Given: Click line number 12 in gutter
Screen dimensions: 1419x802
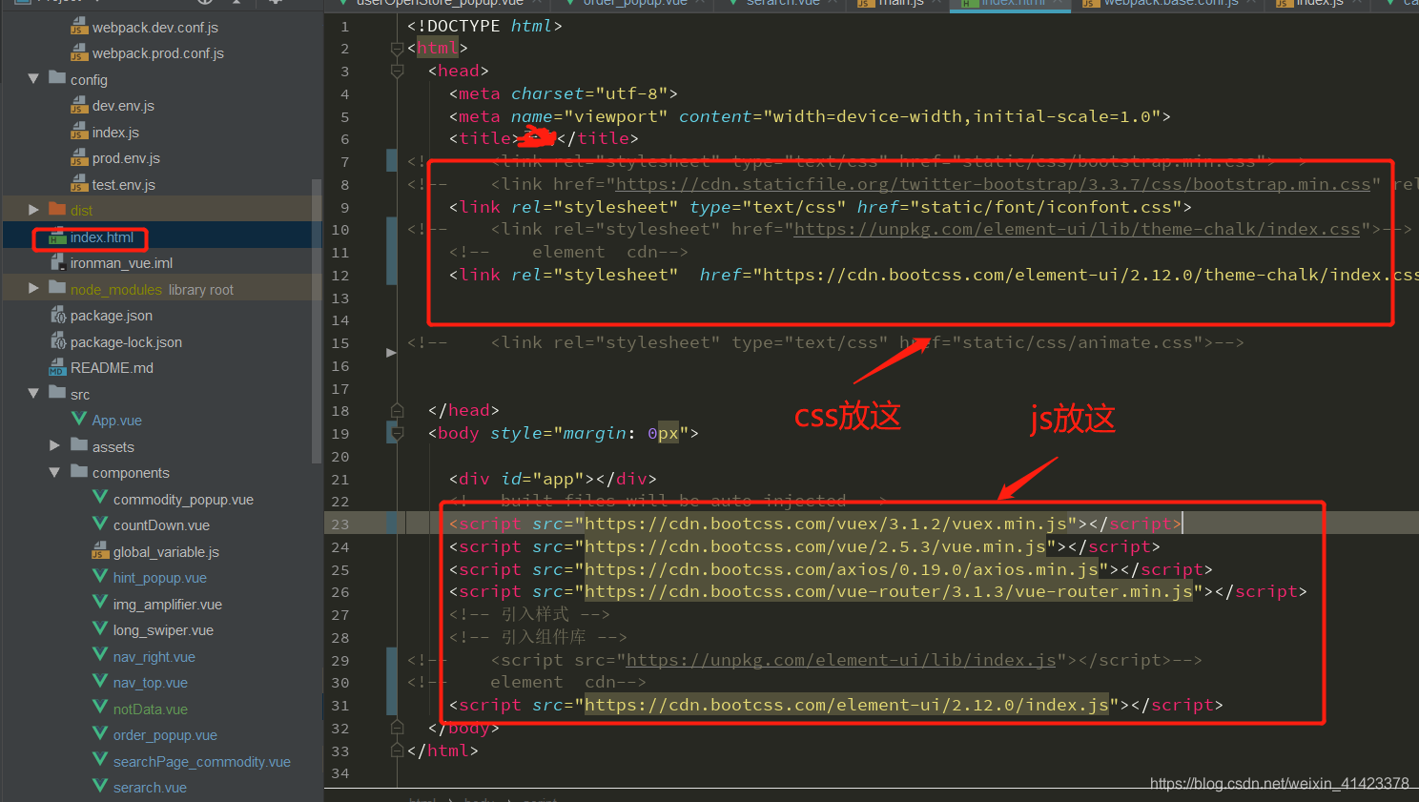Looking at the screenshot, I should (x=340, y=276).
